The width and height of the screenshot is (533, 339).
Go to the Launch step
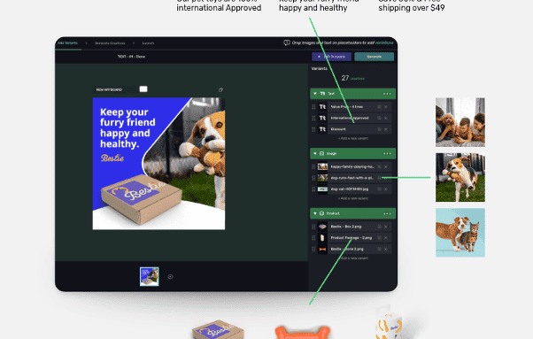coord(148,43)
